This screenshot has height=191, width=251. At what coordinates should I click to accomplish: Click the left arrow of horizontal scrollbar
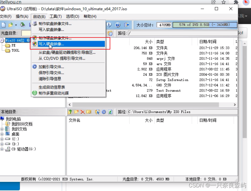pos(70,105)
